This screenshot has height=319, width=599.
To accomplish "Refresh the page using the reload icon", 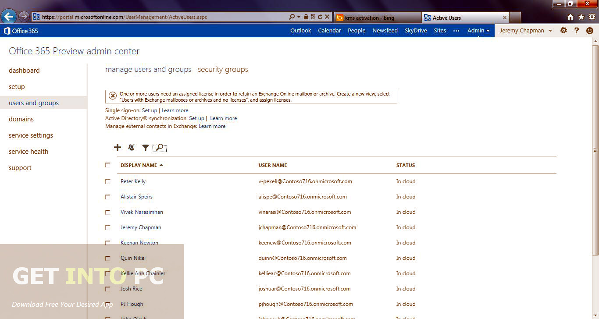I will coord(320,17).
